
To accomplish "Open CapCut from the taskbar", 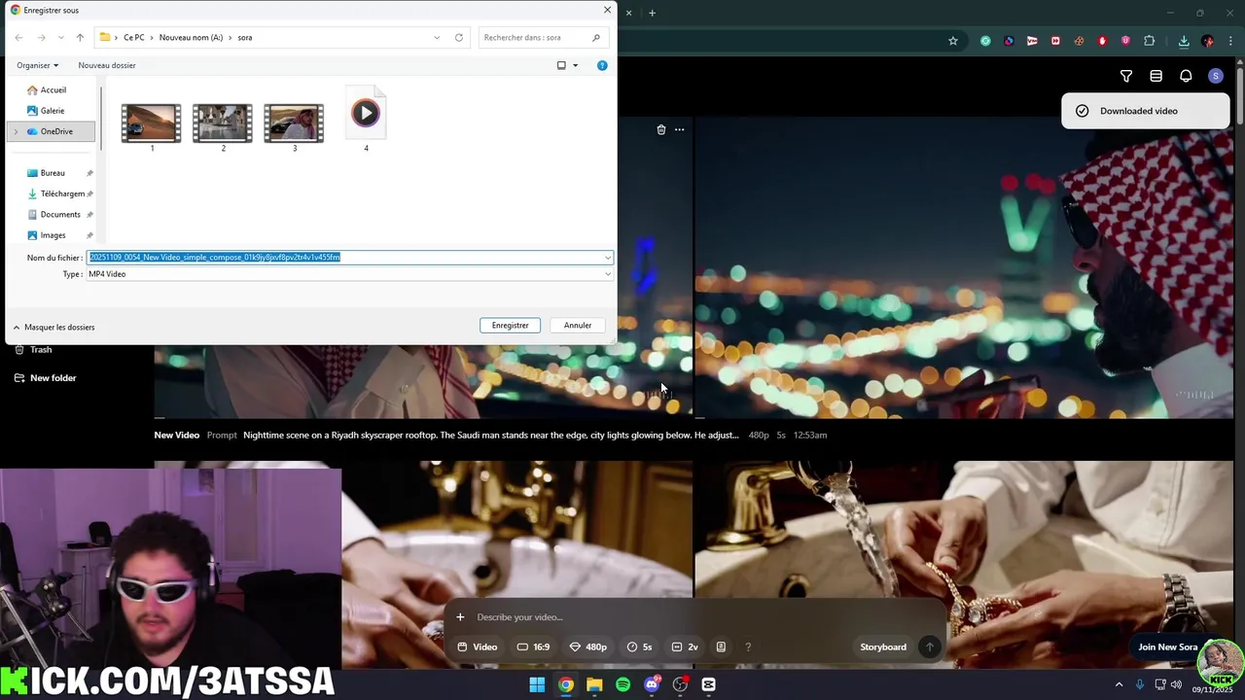I will 709,684.
